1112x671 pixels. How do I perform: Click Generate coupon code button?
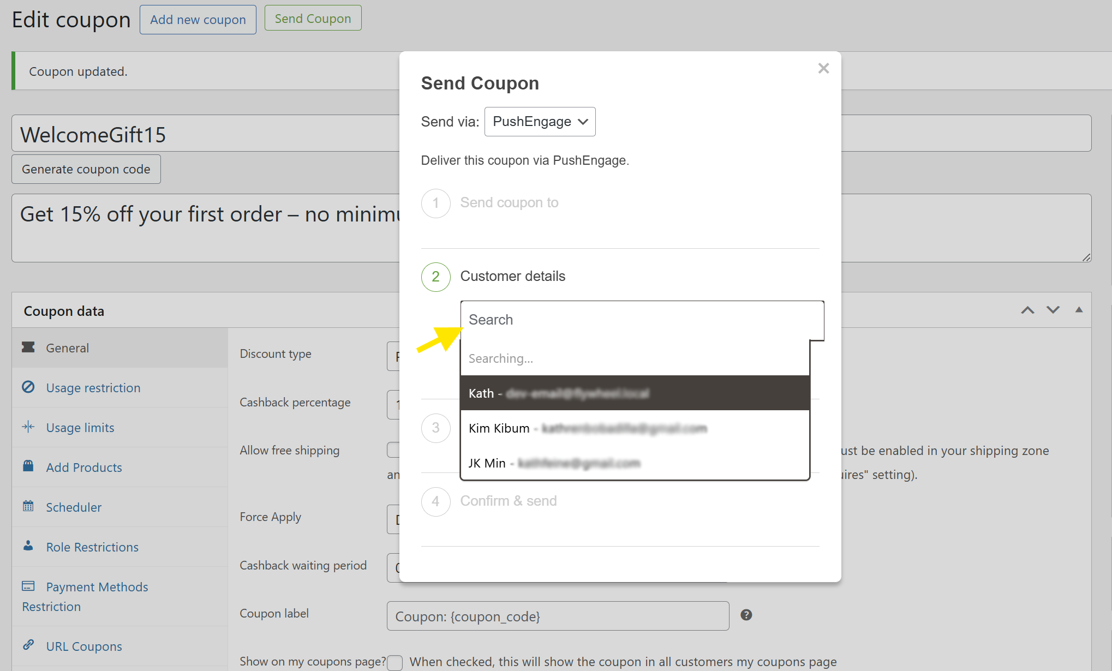pyautogui.click(x=86, y=169)
